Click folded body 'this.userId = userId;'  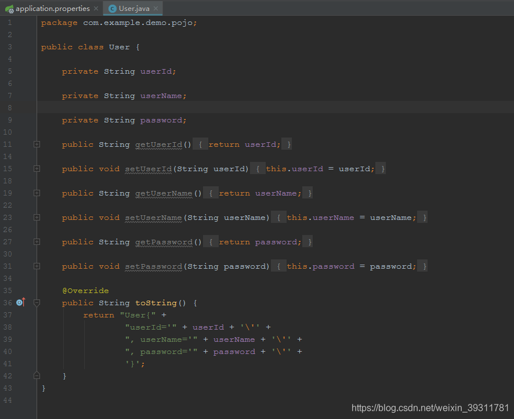(x=320, y=169)
